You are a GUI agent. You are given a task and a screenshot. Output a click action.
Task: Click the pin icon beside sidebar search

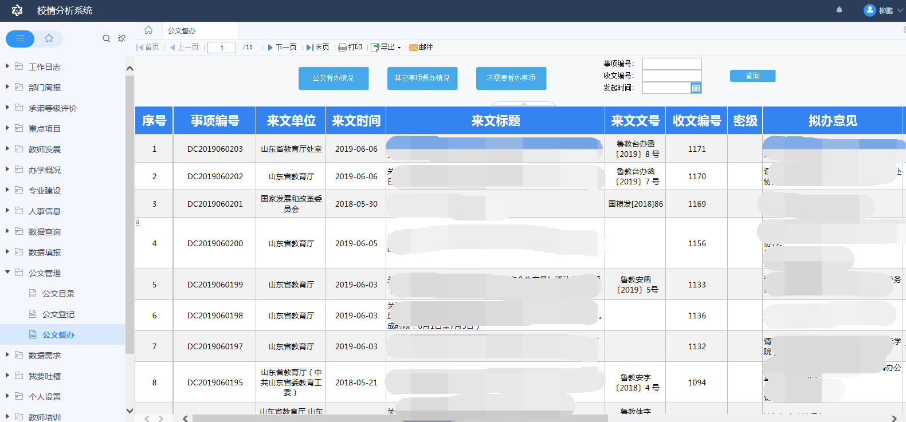pos(121,38)
